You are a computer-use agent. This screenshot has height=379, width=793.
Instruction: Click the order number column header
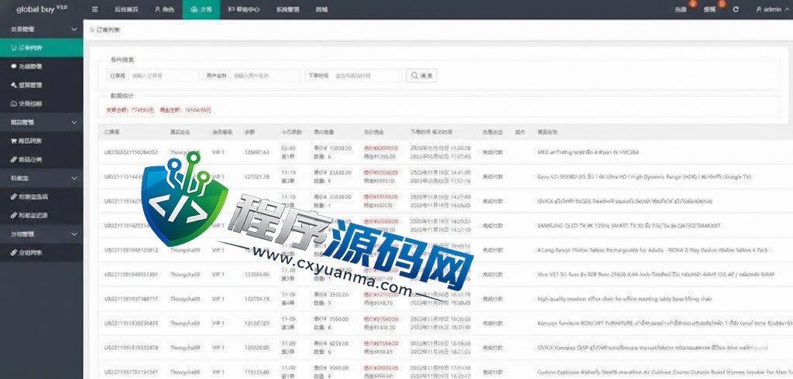(112, 132)
